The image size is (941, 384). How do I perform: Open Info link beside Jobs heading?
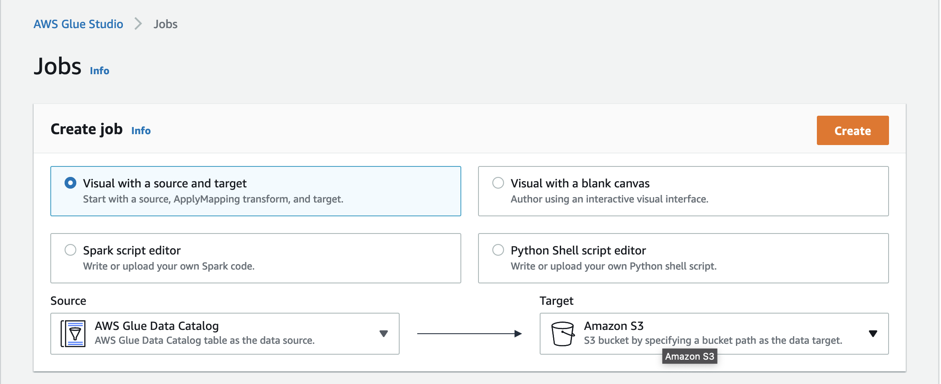pos(99,71)
